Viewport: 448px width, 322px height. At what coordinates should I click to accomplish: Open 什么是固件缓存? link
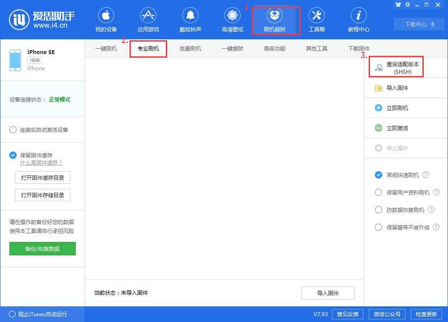coord(41,163)
